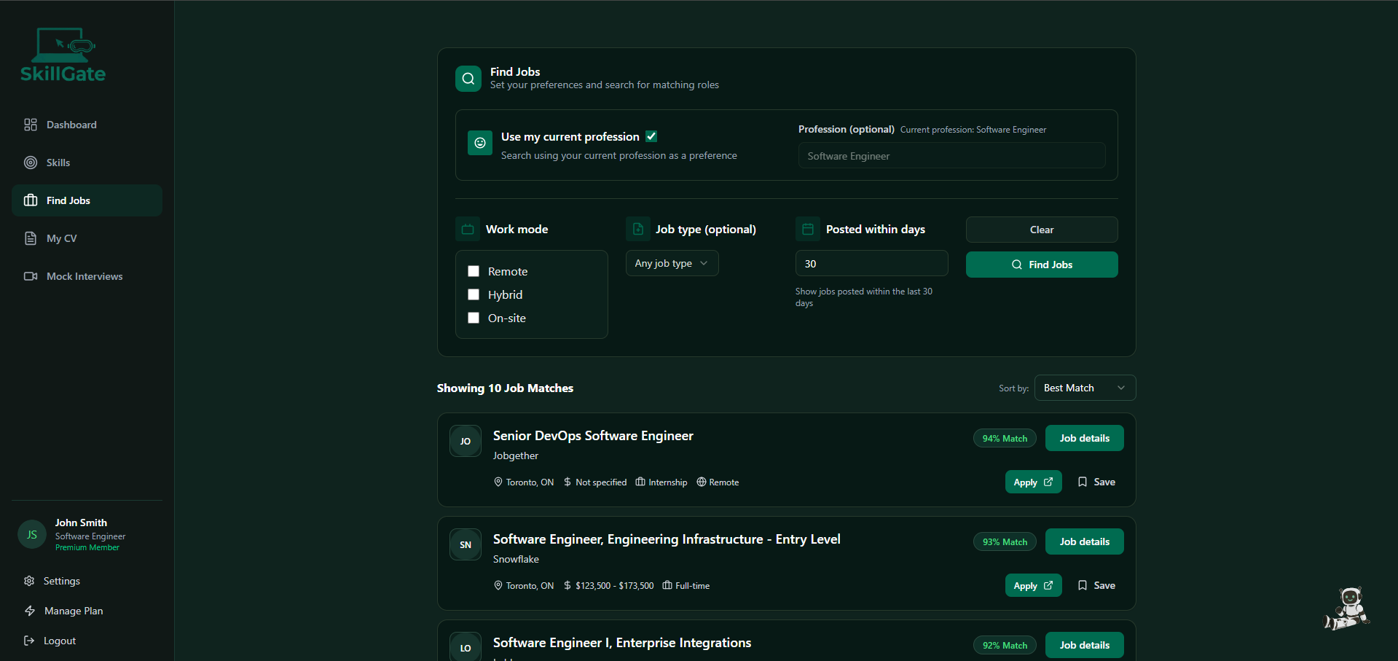1398x661 pixels.
Task: Click the bookmark icon on Snowflake job
Action: coord(1083,585)
